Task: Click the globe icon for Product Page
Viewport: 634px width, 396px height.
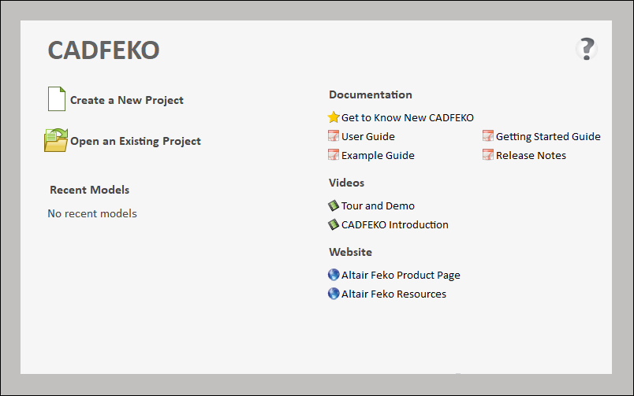Action: click(334, 275)
